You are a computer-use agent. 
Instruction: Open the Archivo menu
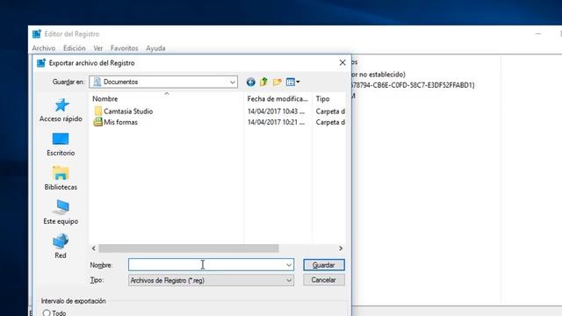pyautogui.click(x=44, y=48)
